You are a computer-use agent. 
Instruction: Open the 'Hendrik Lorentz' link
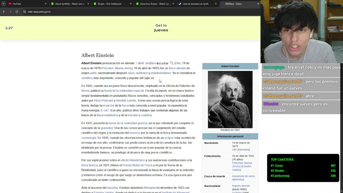point(126,101)
